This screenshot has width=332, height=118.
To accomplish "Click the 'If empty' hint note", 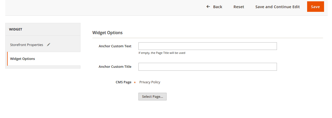I will point(162,53).
